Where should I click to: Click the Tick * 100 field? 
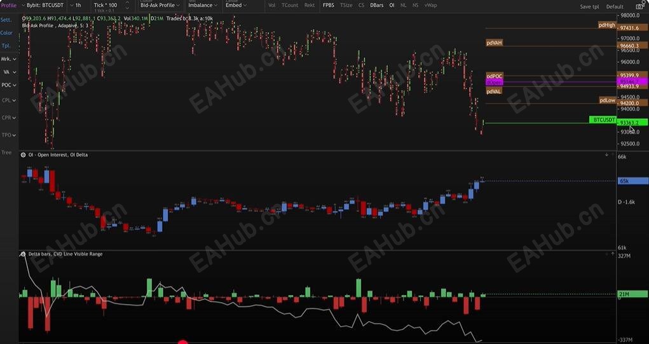coord(106,5)
